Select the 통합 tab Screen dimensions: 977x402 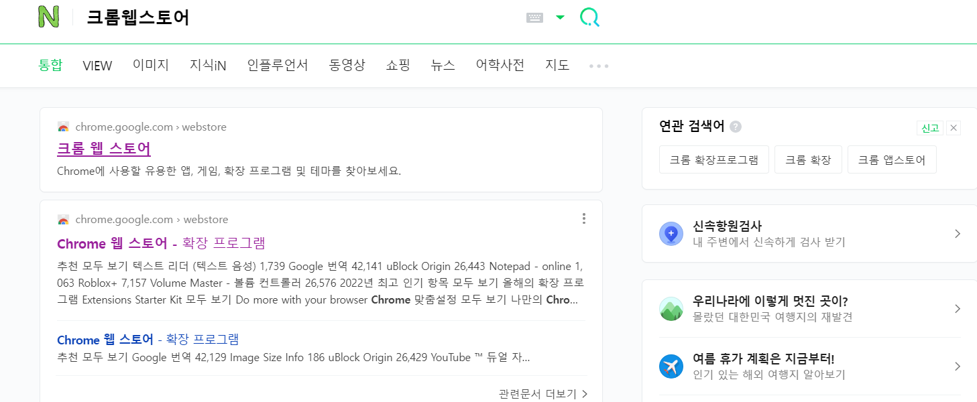point(50,65)
